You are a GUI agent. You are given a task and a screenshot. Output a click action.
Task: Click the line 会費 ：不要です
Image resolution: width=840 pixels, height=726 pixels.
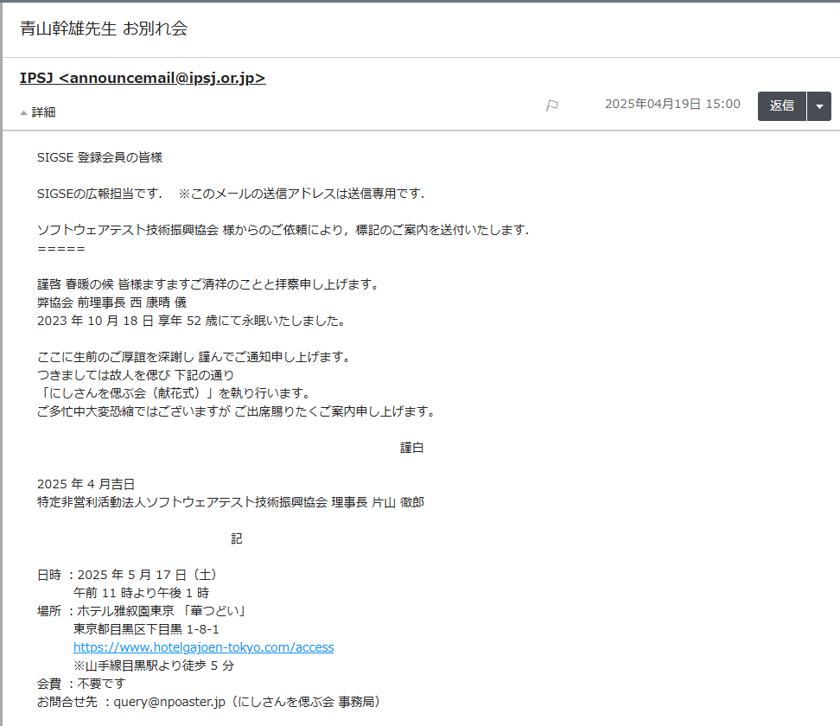tap(81, 684)
